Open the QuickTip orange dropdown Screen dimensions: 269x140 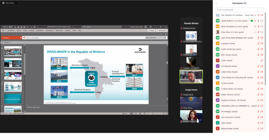tap(12, 38)
